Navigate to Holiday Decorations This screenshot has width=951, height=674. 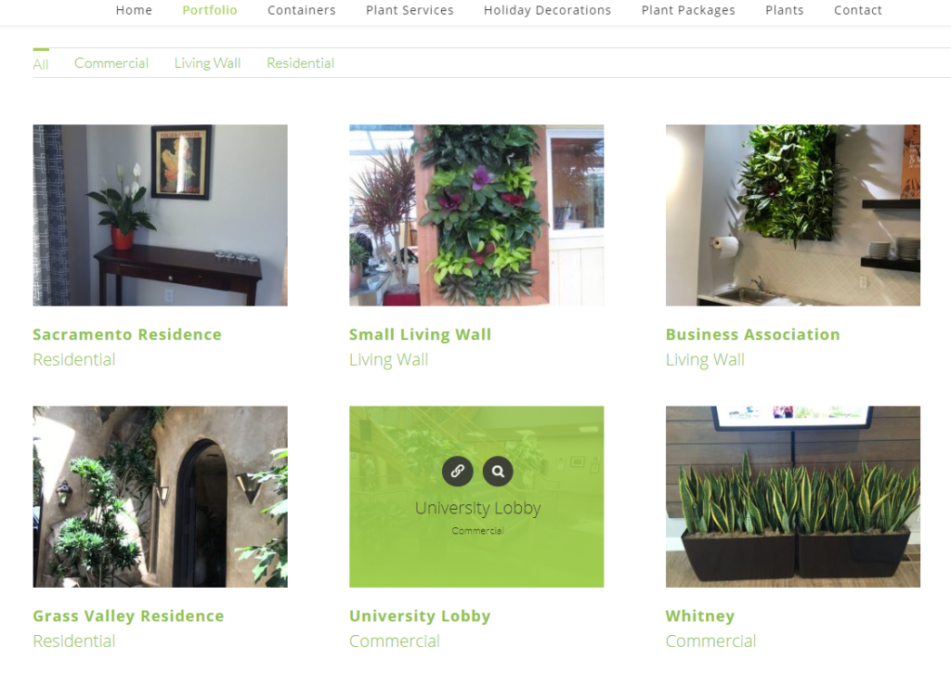click(547, 10)
